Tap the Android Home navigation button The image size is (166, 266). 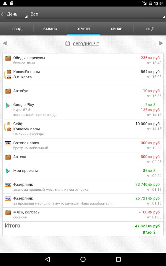click(x=83, y=259)
